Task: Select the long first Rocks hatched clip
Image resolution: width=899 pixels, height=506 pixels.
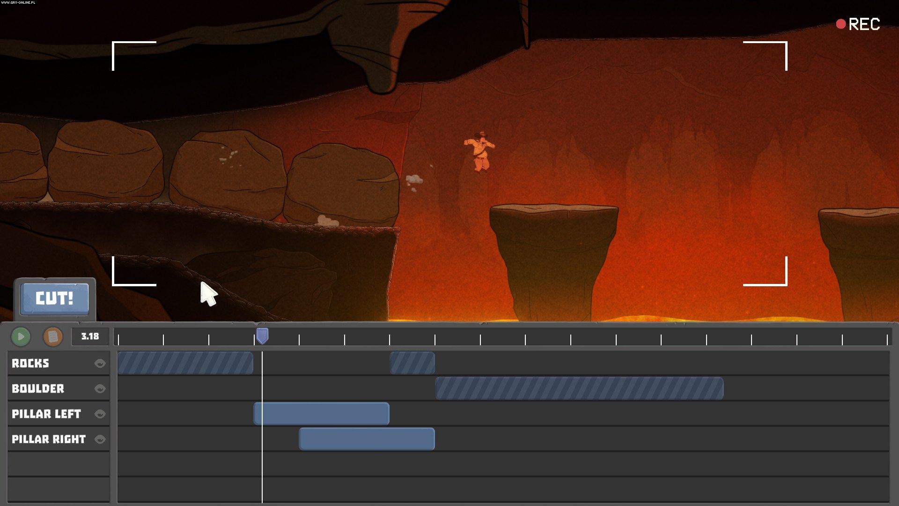Action: [185, 363]
